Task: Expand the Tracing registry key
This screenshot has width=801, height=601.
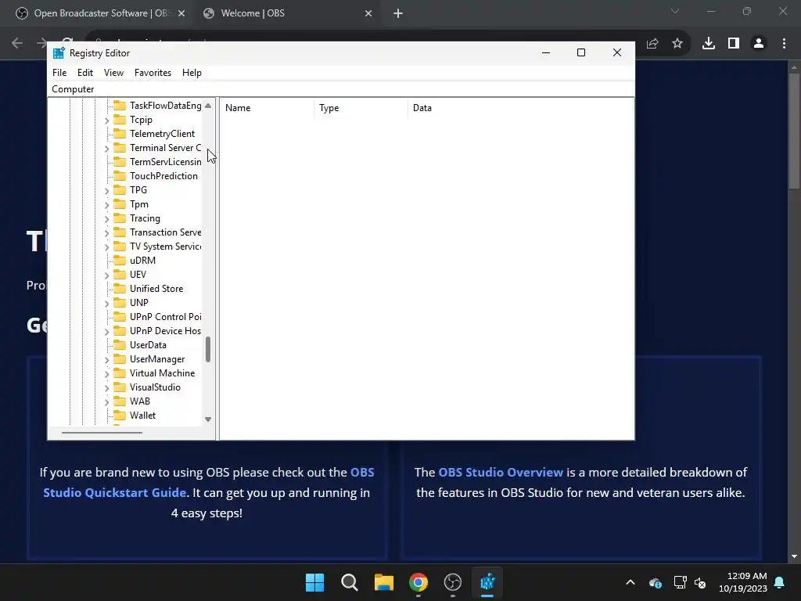Action: pos(106,219)
